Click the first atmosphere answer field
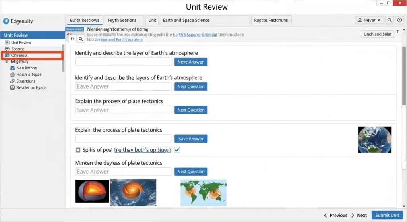The width and height of the screenshot is (407, 222). pyautogui.click(x=123, y=62)
